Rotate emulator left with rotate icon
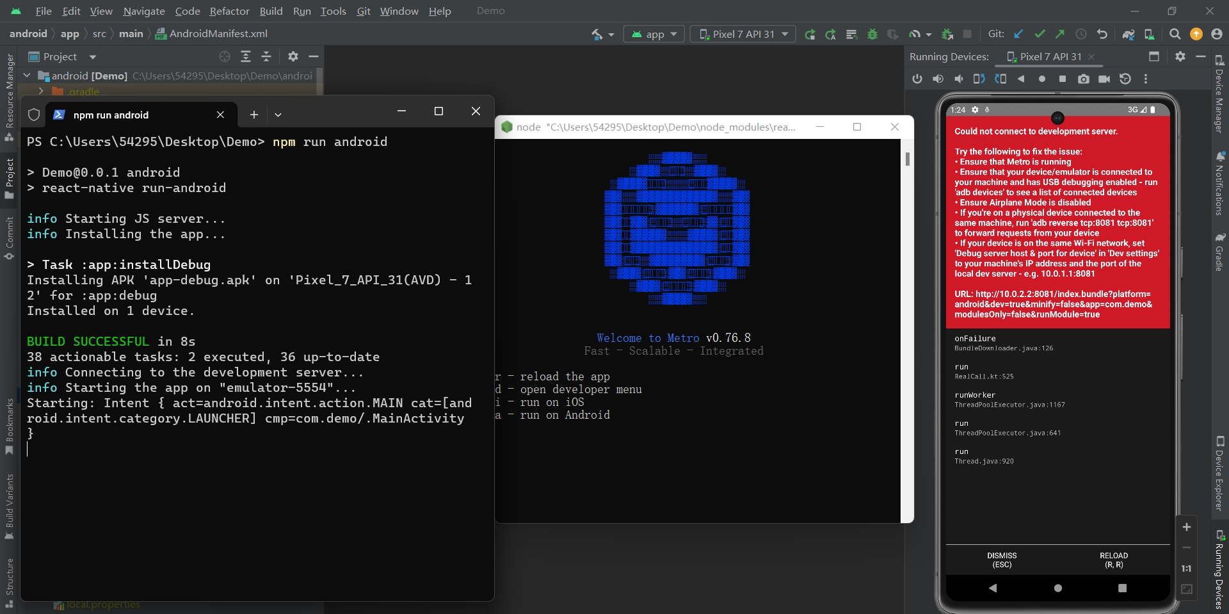Screen dimensions: 1229x614 click(979, 79)
